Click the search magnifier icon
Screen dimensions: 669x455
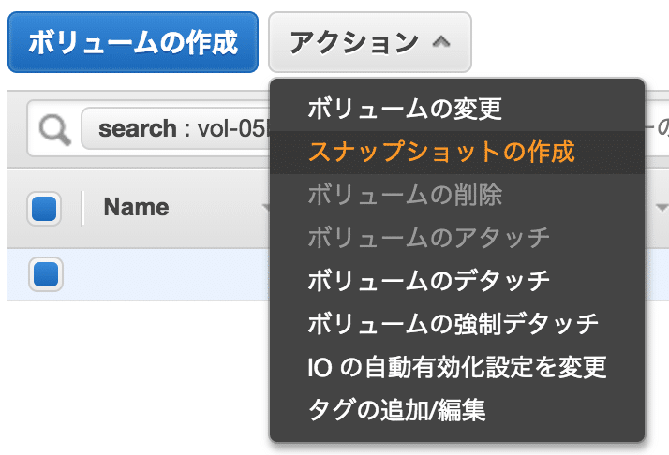[x=54, y=129]
